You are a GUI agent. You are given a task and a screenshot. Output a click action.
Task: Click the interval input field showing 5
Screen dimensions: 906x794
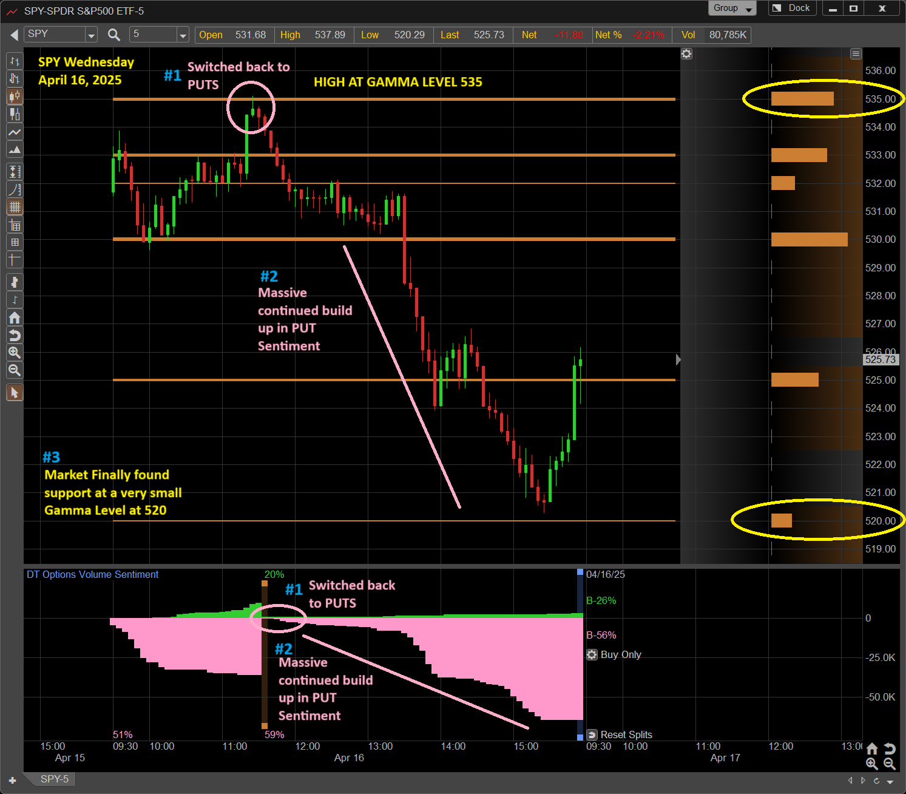pos(154,35)
